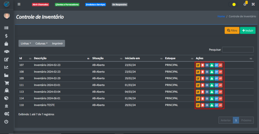Click power icon in sidebar
Viewport: 259px width, 134px height.
(6, 122)
